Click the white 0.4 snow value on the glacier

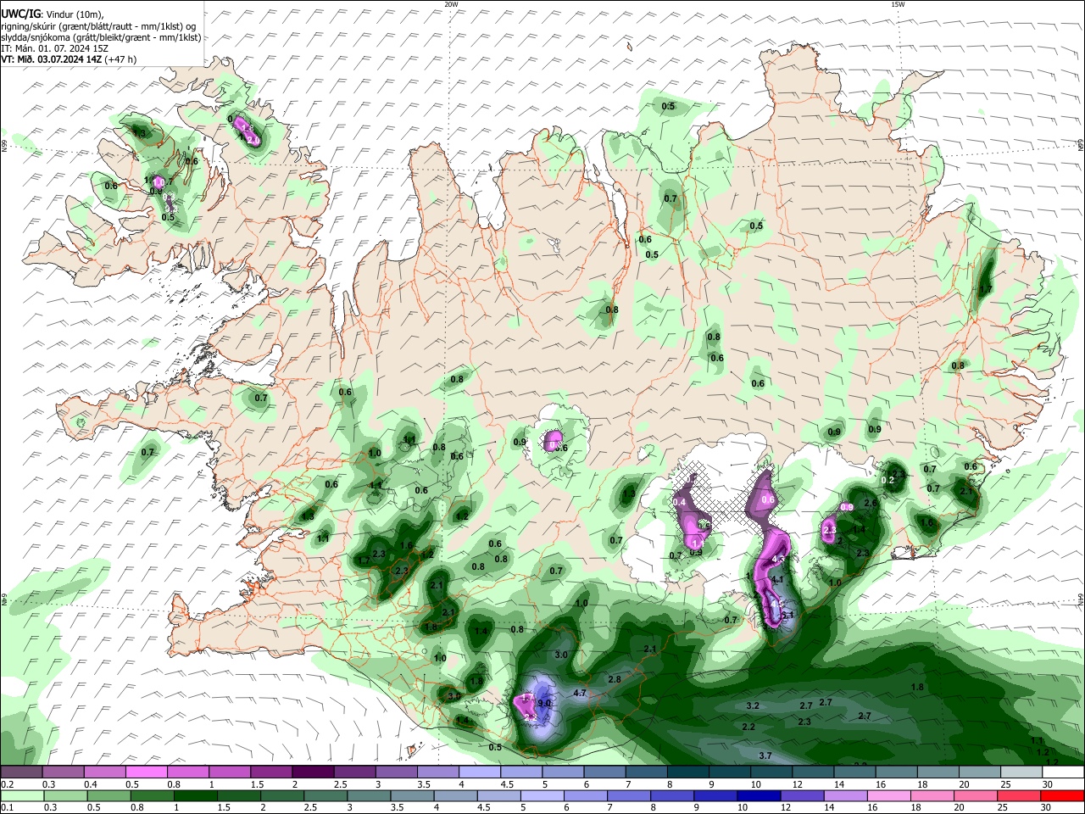(x=679, y=503)
